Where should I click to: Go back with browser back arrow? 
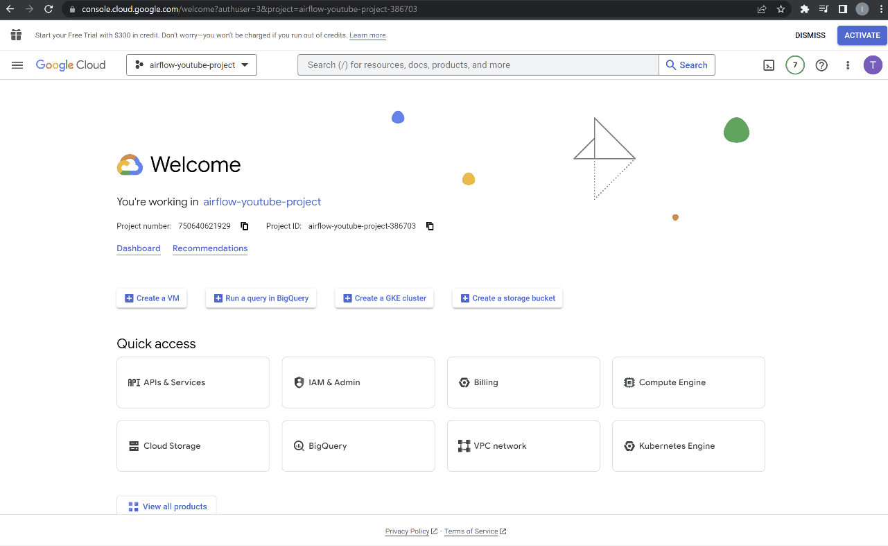[x=10, y=9]
